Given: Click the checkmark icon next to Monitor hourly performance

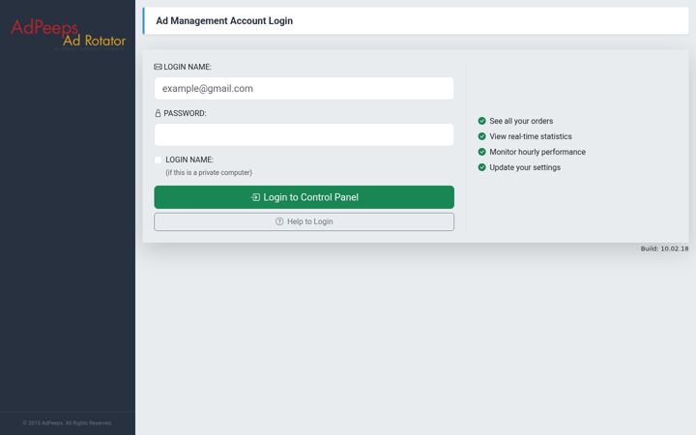Looking at the screenshot, I should pos(481,152).
